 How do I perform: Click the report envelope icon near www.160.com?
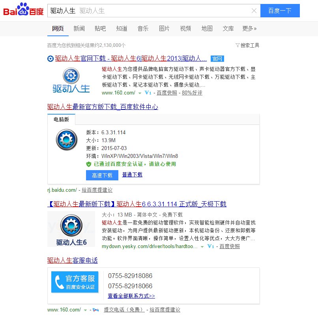click(x=95, y=310)
